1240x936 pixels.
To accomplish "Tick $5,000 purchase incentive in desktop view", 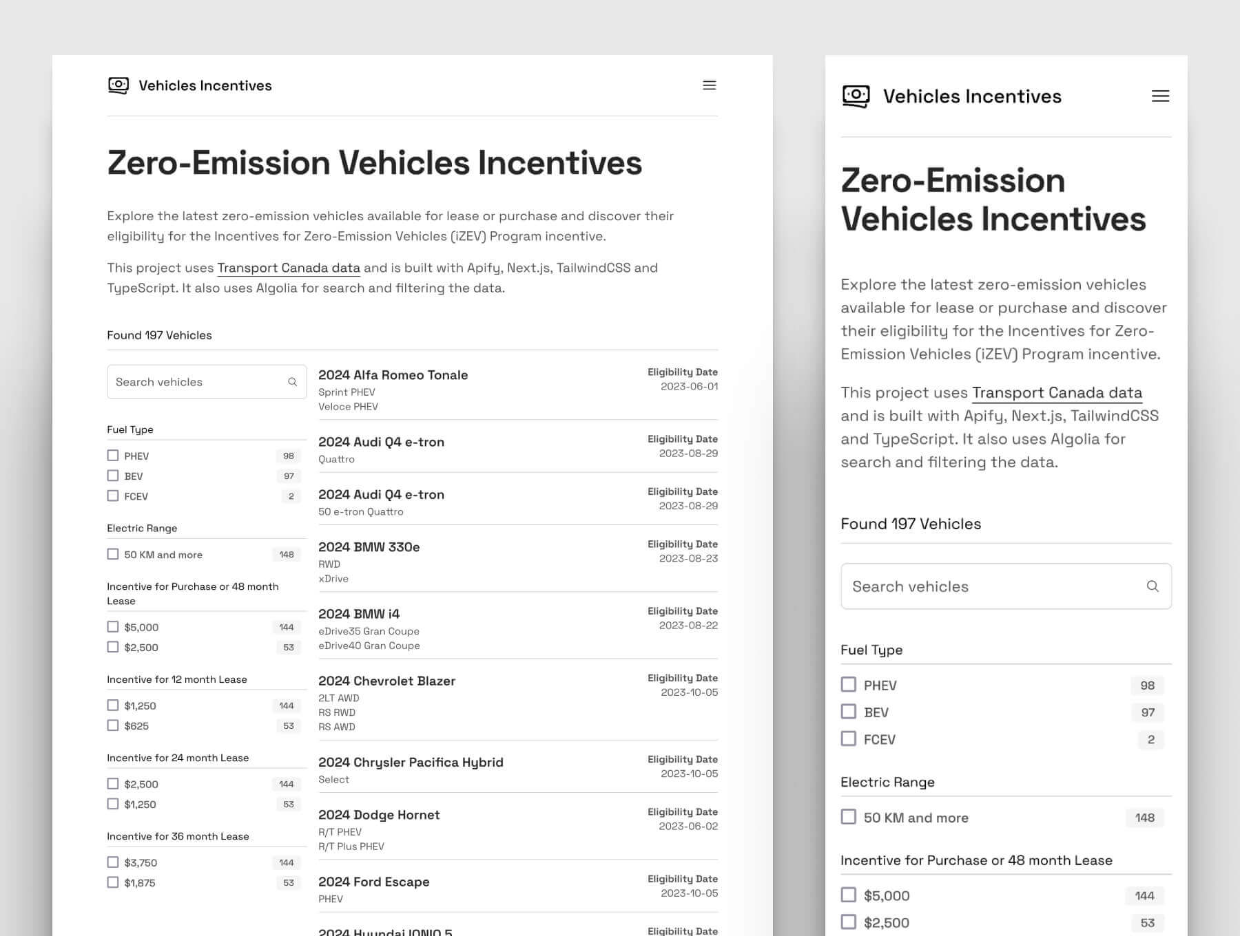I will tap(113, 627).
